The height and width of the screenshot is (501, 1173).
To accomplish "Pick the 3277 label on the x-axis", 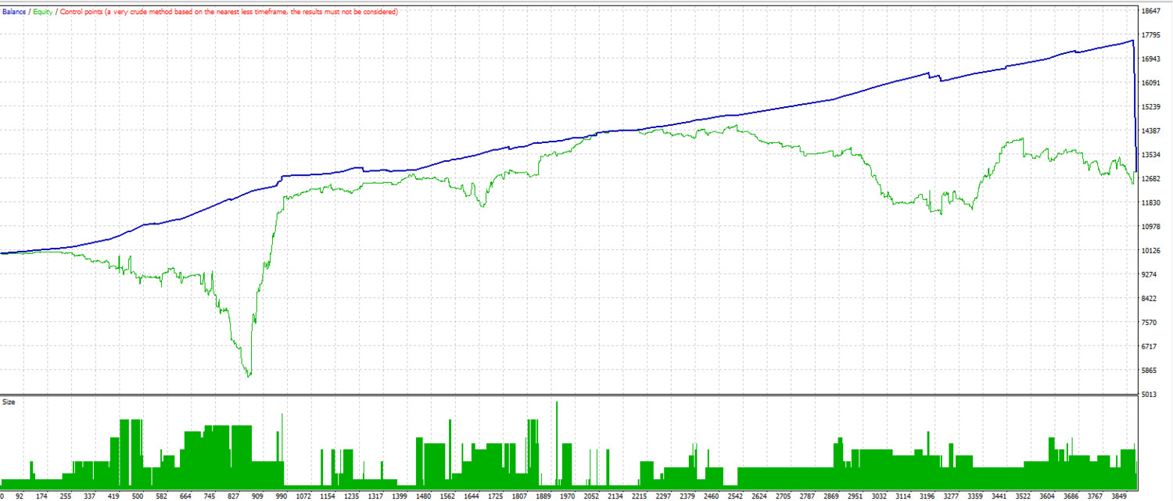I will pos(950,496).
